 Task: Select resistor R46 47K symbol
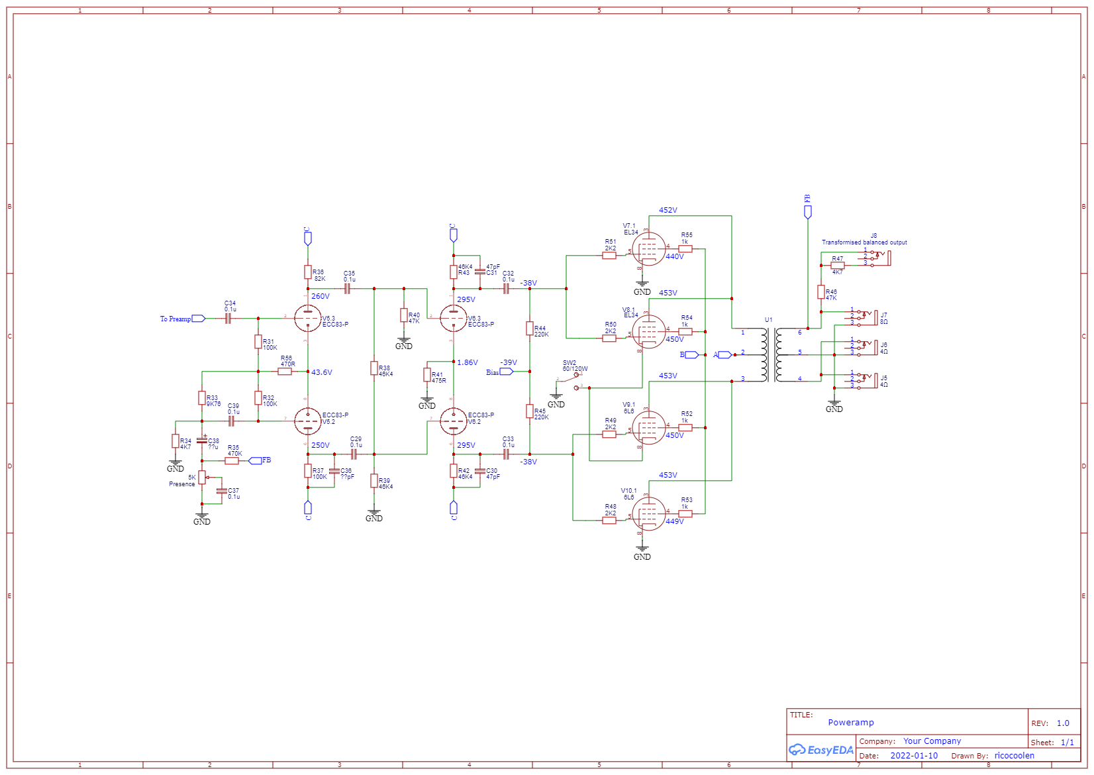[821, 291]
